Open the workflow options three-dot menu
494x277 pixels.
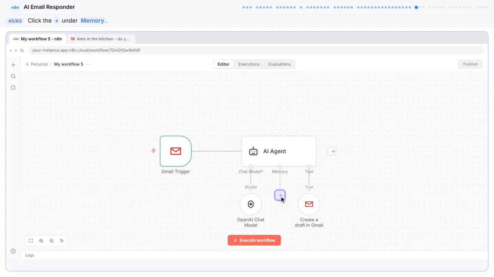(x=88, y=64)
